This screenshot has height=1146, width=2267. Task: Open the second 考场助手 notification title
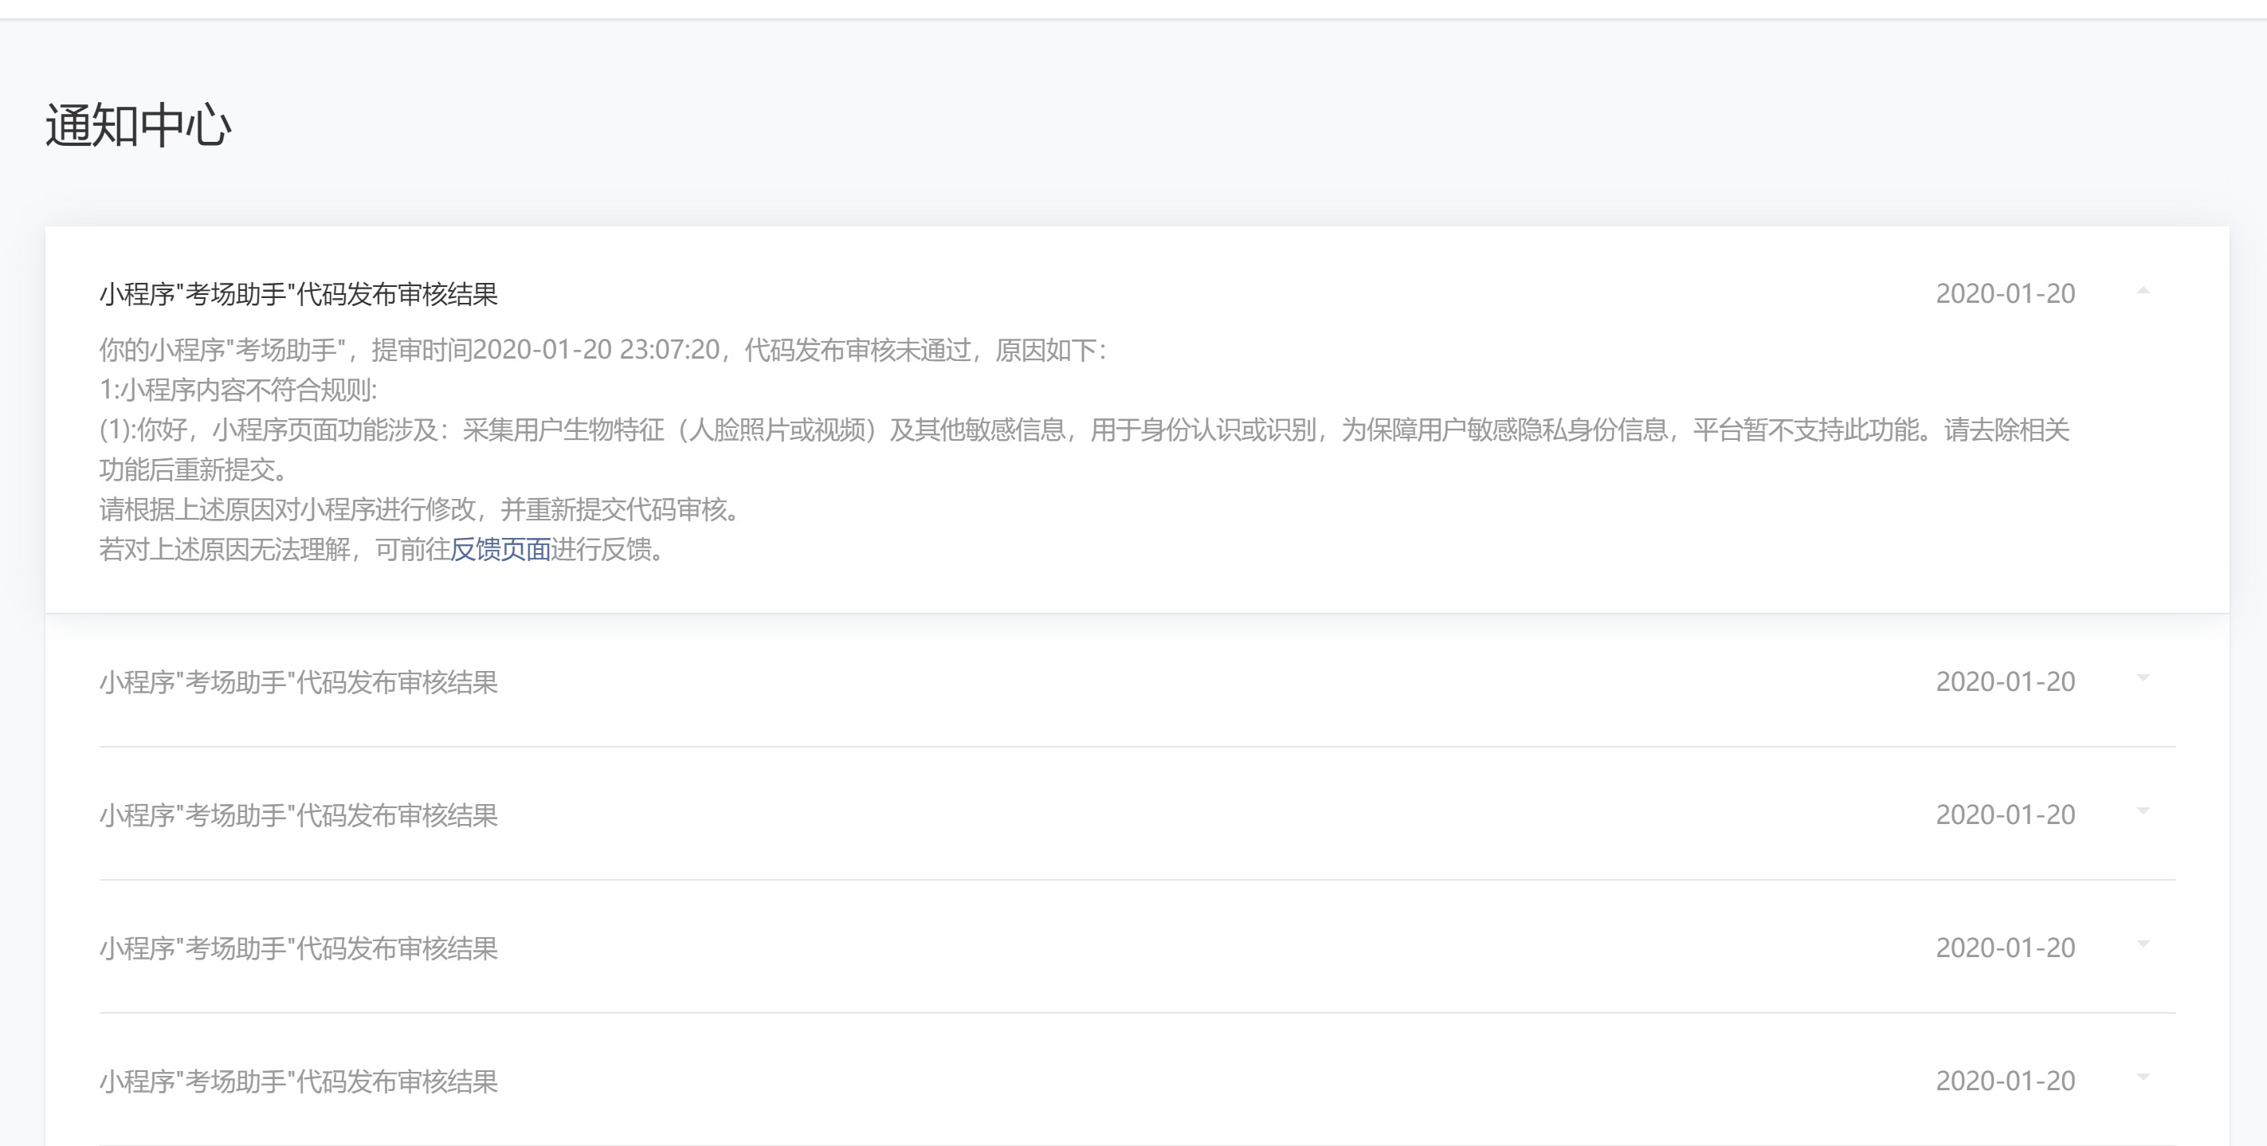(x=298, y=682)
